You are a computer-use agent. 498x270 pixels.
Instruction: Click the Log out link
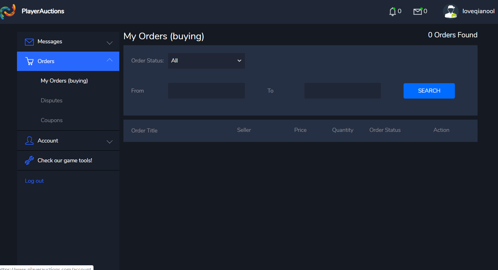tap(34, 181)
